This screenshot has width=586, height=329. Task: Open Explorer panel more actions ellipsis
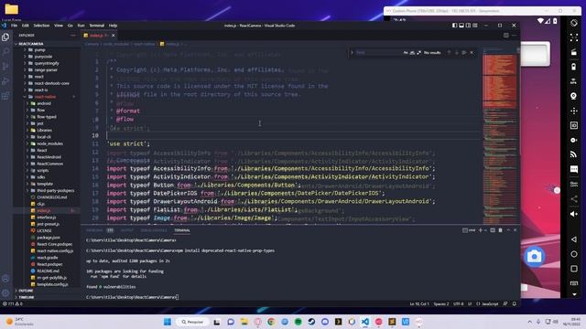click(73, 35)
